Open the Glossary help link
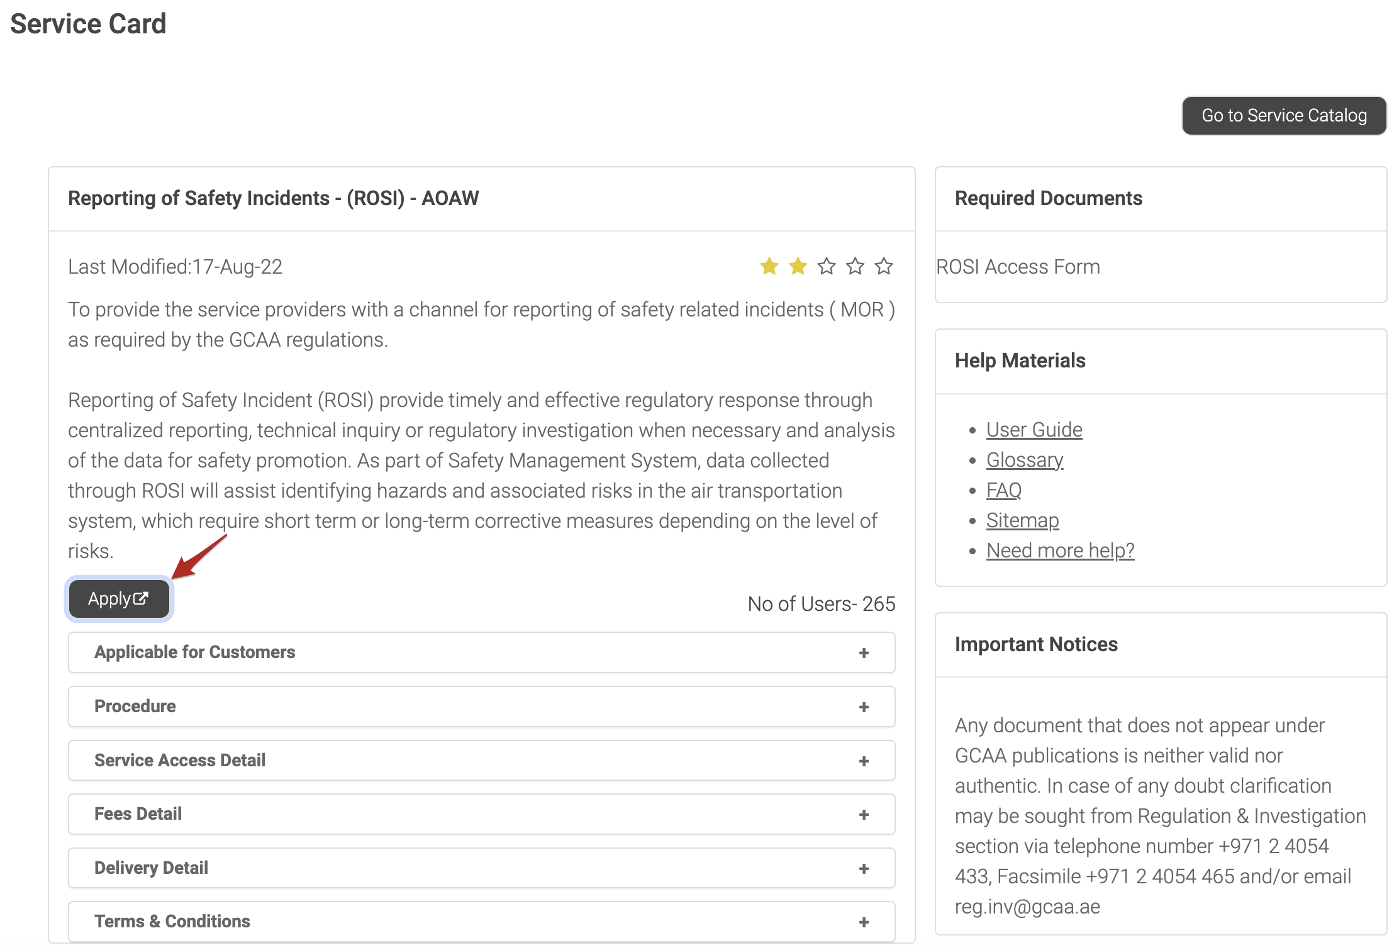 click(1024, 460)
